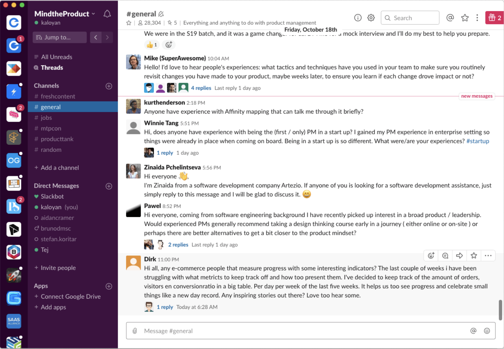
Task: Open kurthenderson's profile name
Action: (x=164, y=102)
